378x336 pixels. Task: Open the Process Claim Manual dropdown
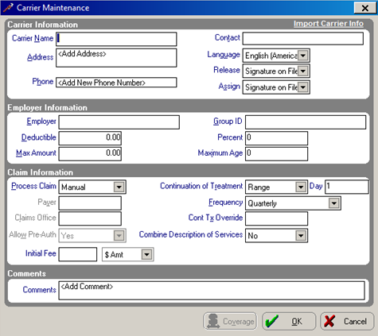click(119, 187)
